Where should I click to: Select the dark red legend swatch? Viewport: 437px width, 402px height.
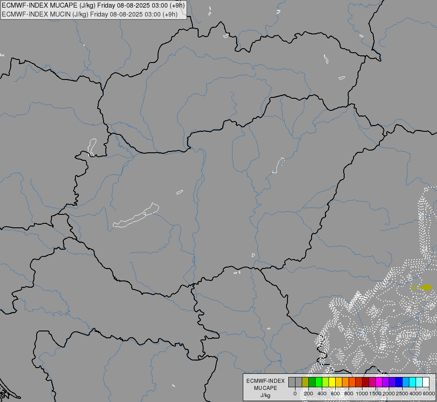pyautogui.click(x=366, y=382)
